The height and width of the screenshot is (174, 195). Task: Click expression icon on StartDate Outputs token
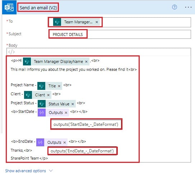tap(42, 113)
